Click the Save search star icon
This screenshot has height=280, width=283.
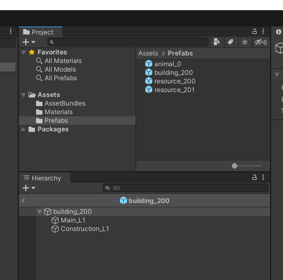(x=245, y=42)
